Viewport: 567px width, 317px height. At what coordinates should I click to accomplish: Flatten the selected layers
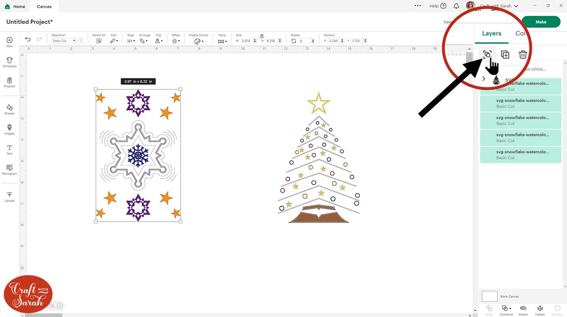coord(540,310)
